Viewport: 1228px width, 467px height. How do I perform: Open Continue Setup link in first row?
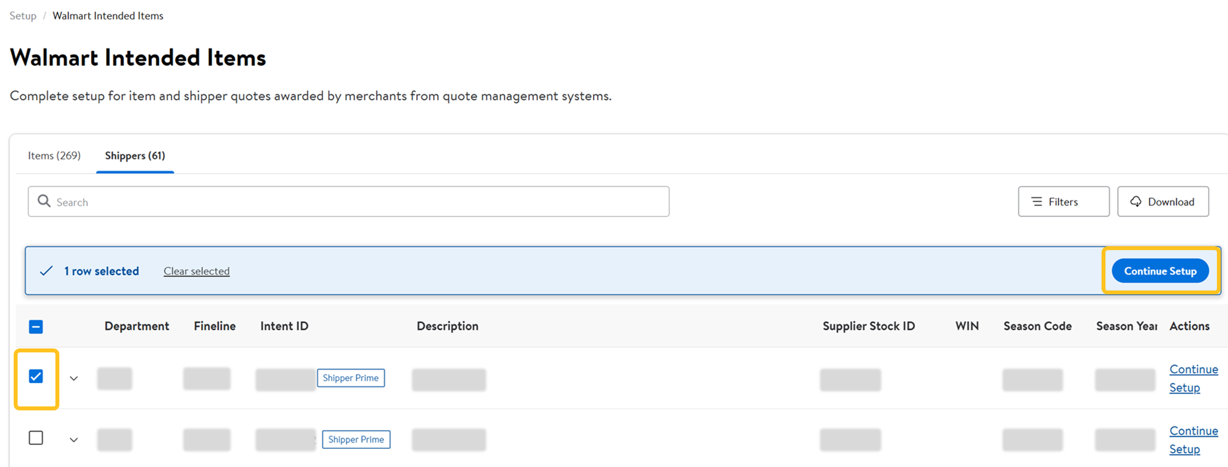click(1193, 378)
